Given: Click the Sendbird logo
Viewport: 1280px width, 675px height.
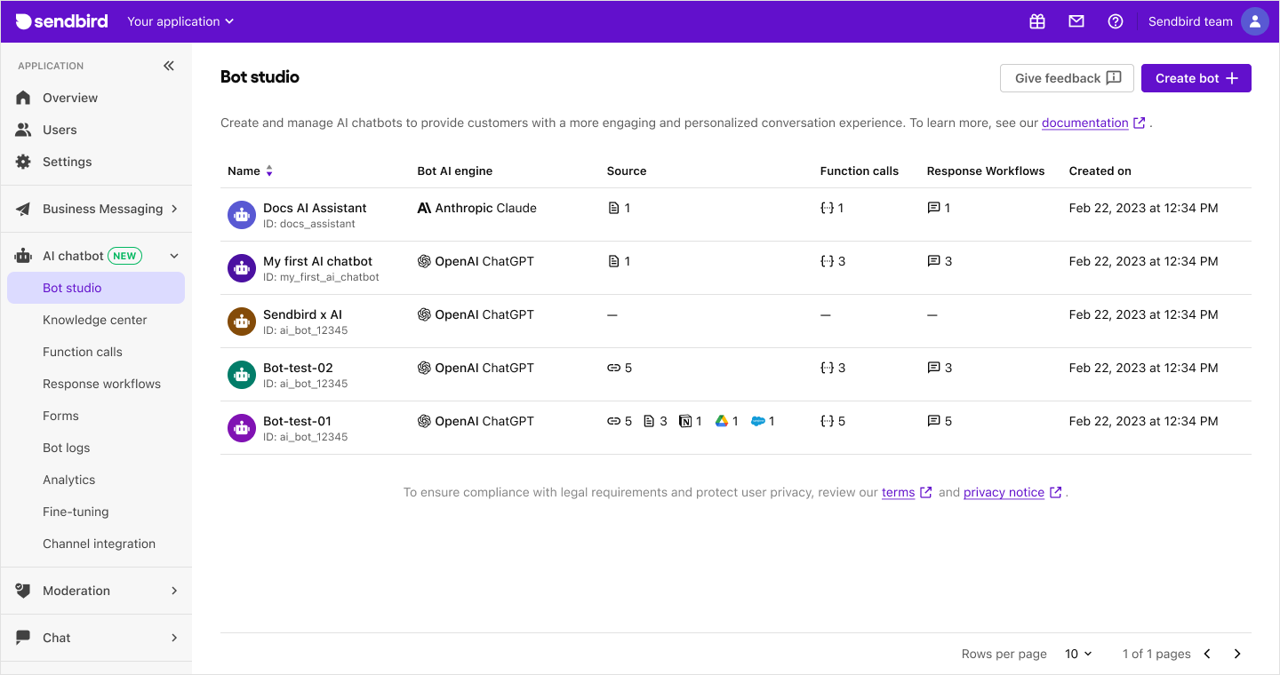Looking at the screenshot, I should point(62,21).
